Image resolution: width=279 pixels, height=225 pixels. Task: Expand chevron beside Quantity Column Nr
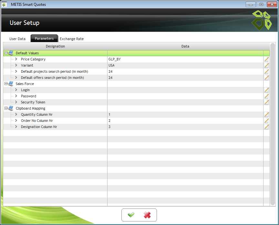coord(16,114)
